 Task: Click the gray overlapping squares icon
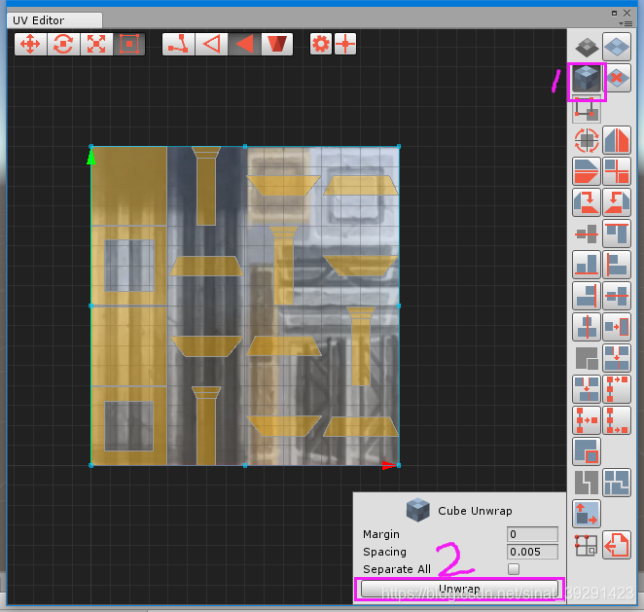pyautogui.click(x=587, y=358)
